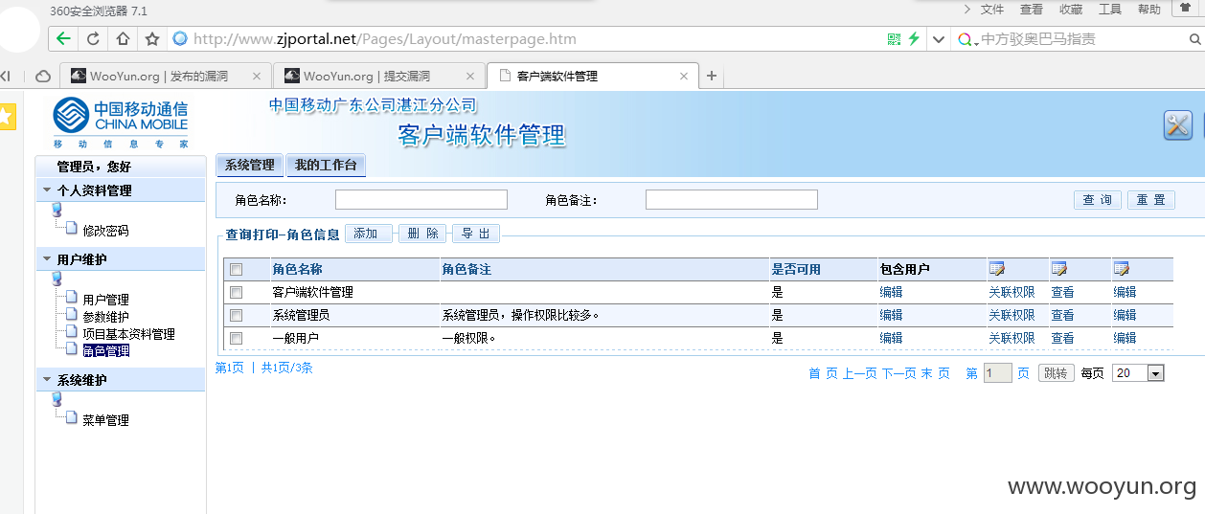
Task: Focus the 角色名称 input field
Action: [421, 199]
